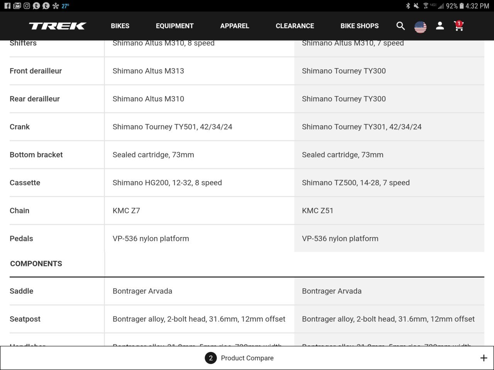Image resolution: width=494 pixels, height=370 pixels.
Task: Select Shimano Altus M310, 8 speed shifters cell
Action: point(200,48)
